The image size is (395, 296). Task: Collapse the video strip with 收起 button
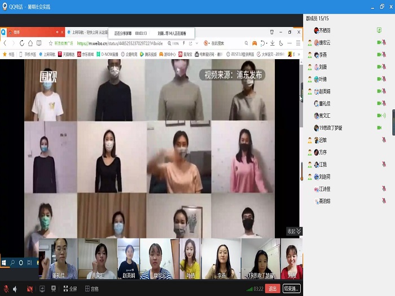pos(294,231)
